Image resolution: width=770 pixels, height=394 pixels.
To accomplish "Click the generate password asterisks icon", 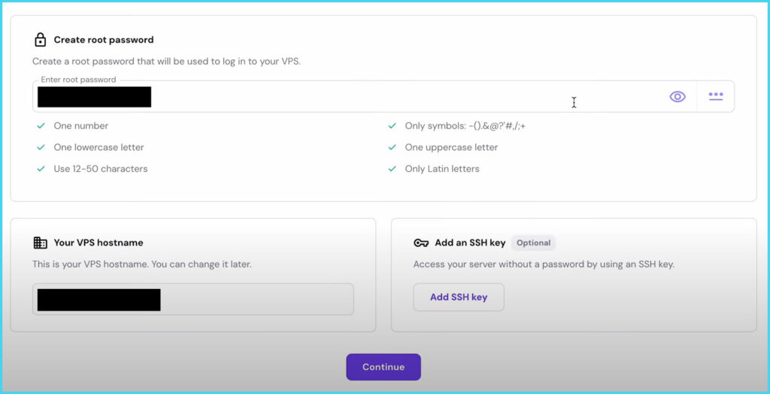I will [x=716, y=97].
